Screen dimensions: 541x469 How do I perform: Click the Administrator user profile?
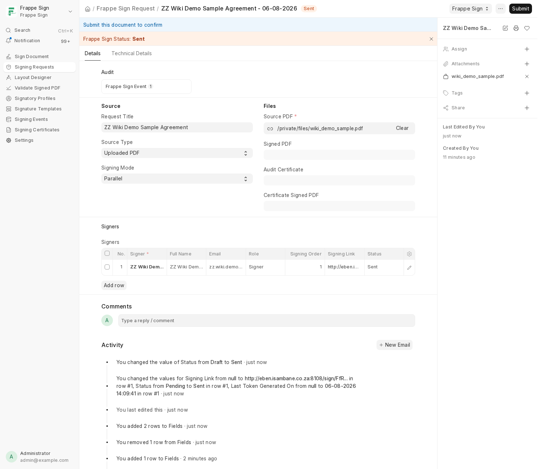[40, 457]
